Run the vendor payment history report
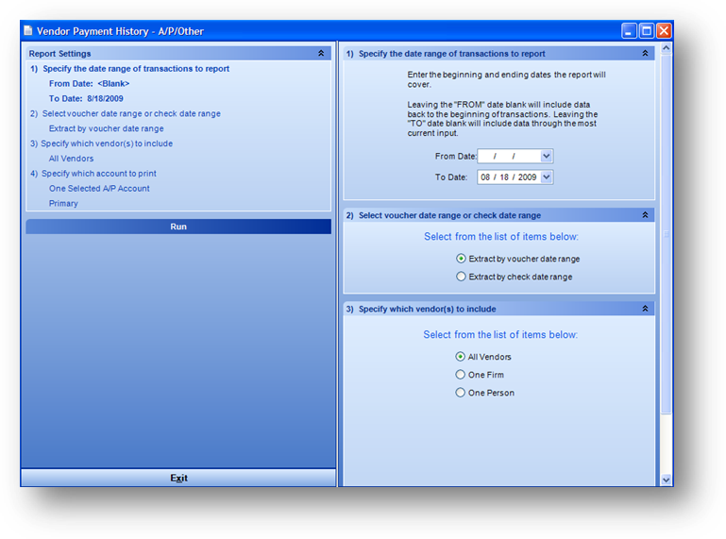 coord(178,227)
